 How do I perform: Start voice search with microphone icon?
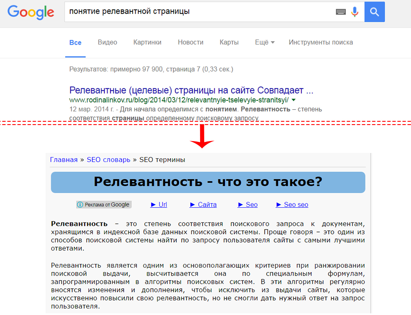(355, 12)
